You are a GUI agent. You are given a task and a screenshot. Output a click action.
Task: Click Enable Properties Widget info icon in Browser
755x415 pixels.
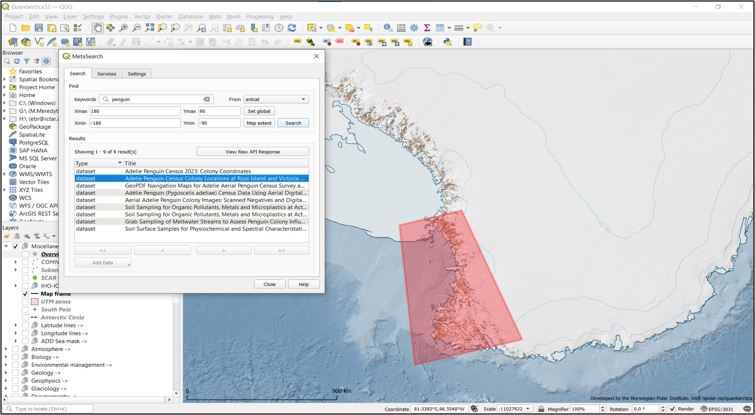(x=46, y=61)
